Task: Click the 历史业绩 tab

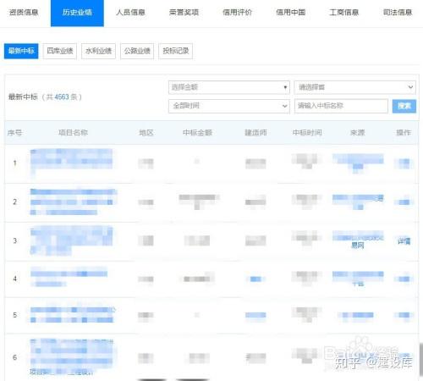Action: pos(77,13)
